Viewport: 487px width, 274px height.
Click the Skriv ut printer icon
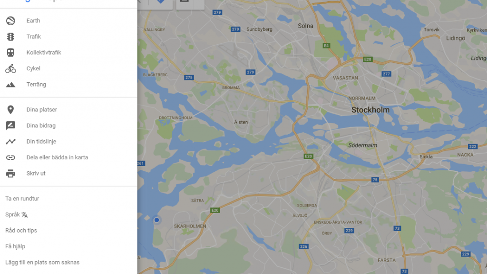tap(10, 173)
